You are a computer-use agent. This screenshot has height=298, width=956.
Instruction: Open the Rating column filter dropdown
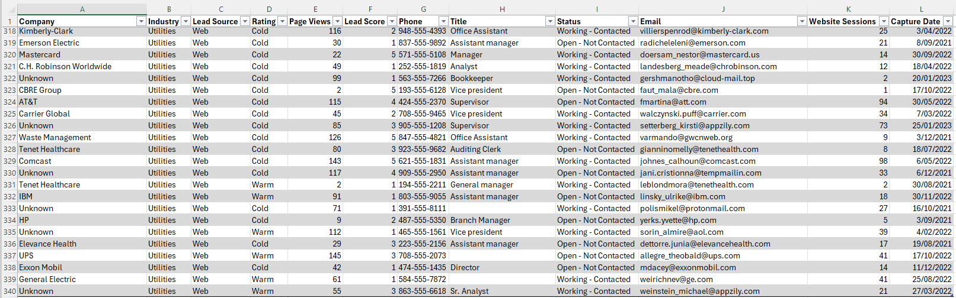(282, 21)
